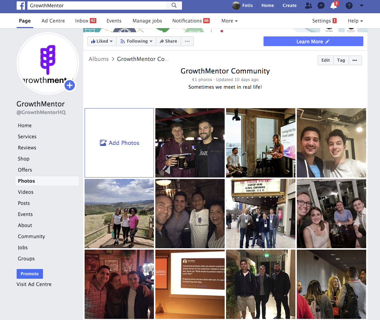Click the GrowthMentor page name
Screen dimensions: 380x320
pyautogui.click(x=41, y=104)
